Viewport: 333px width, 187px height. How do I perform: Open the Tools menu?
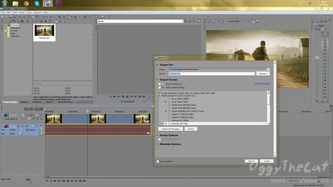(x=29, y=12)
